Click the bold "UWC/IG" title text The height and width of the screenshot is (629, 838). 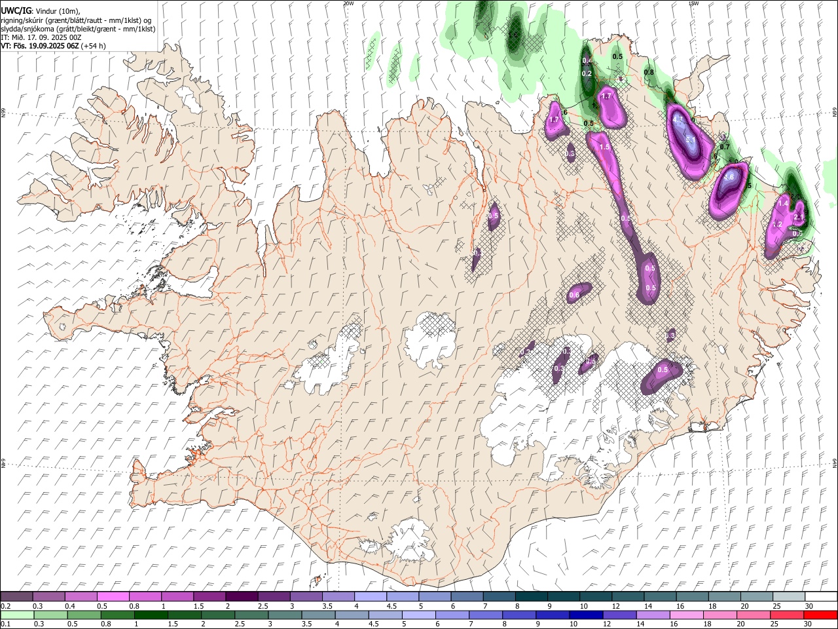(16, 11)
